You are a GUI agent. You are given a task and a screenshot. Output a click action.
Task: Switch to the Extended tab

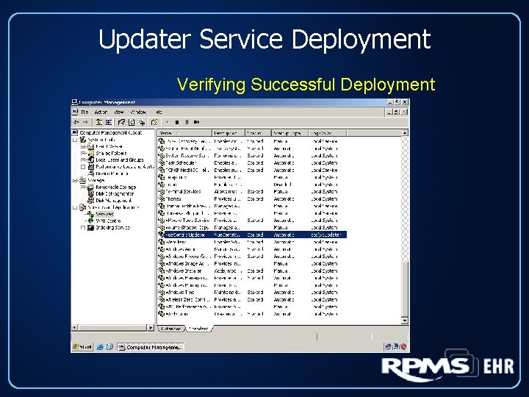tap(171, 329)
